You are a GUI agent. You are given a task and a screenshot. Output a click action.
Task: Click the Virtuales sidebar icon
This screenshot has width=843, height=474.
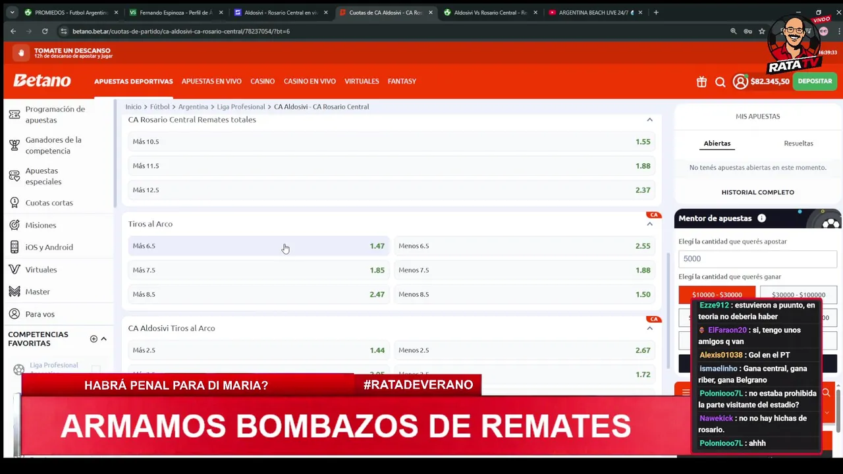click(14, 269)
